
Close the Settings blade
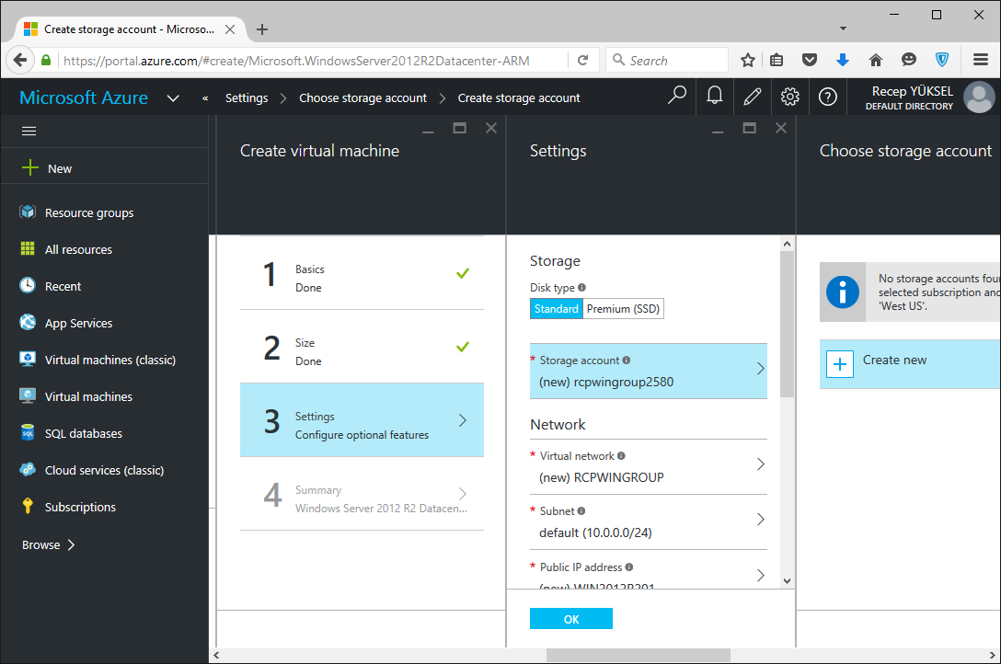pyautogui.click(x=781, y=128)
